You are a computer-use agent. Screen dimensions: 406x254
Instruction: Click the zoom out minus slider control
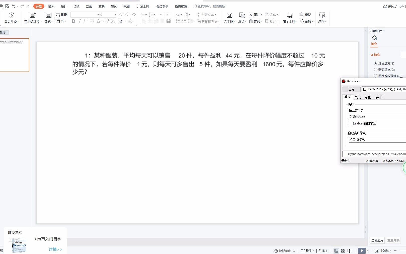click(x=395, y=251)
